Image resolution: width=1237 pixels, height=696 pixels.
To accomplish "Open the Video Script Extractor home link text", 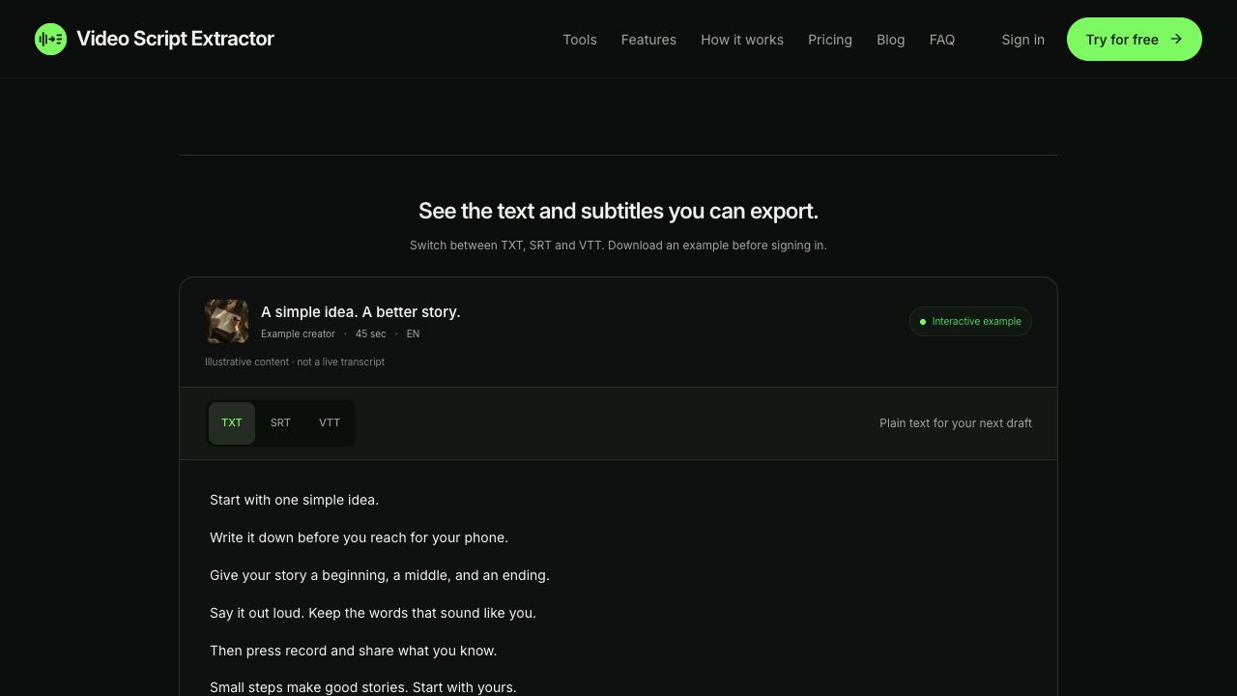I will click(x=175, y=39).
